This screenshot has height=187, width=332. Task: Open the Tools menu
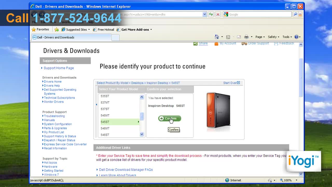pyautogui.click(x=287, y=37)
